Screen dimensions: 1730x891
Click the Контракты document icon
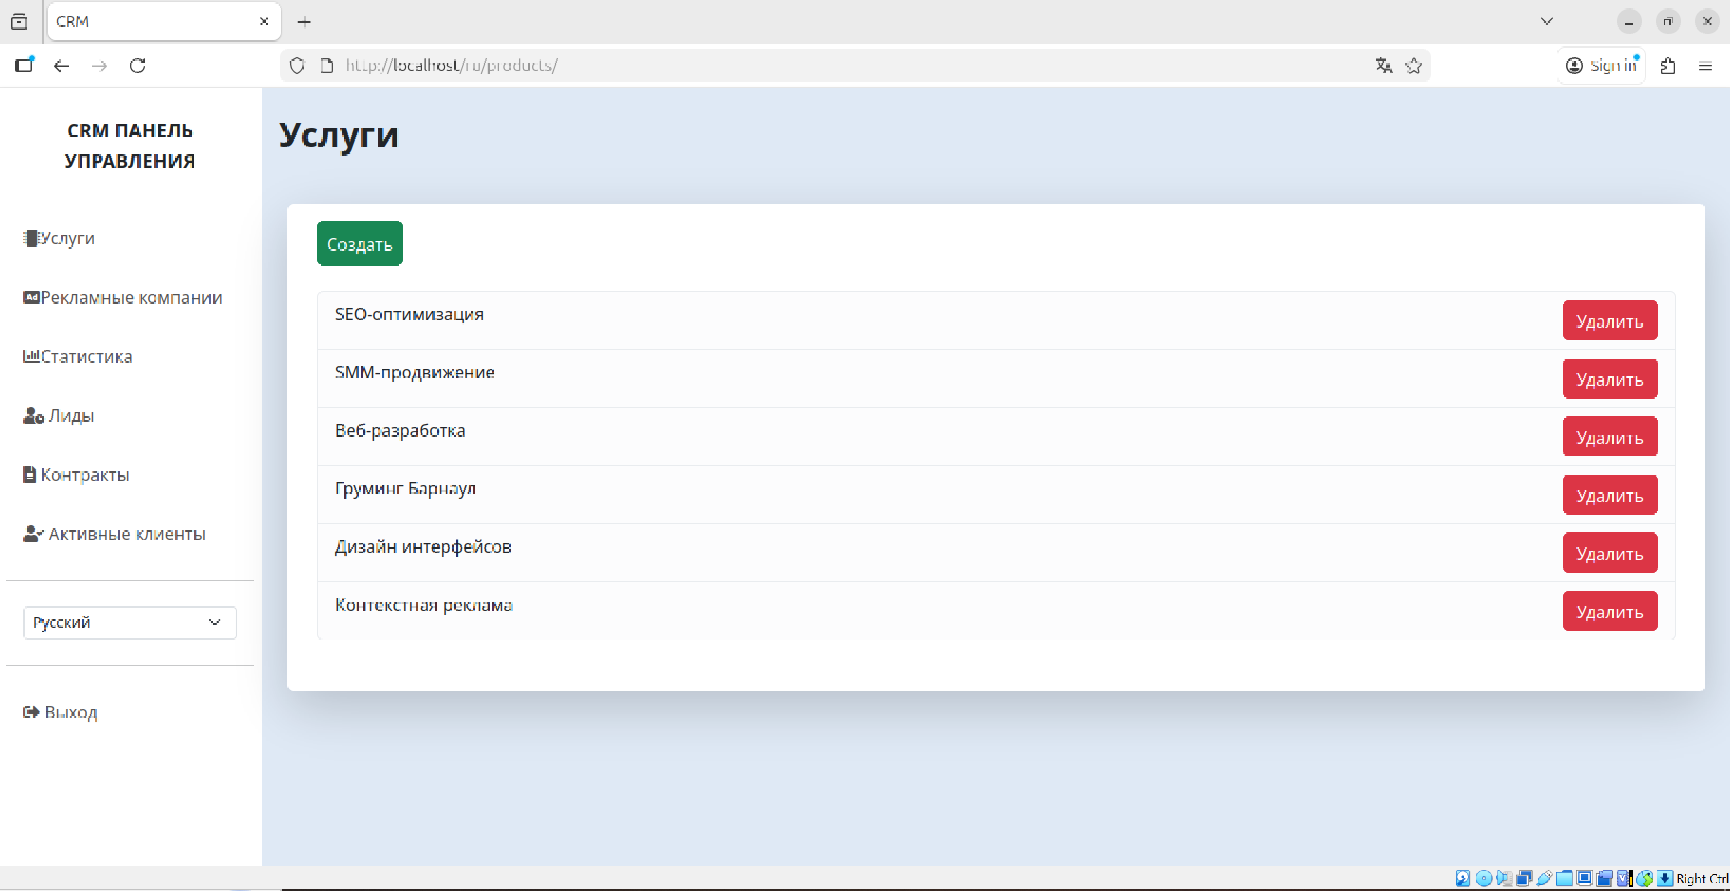click(x=30, y=475)
